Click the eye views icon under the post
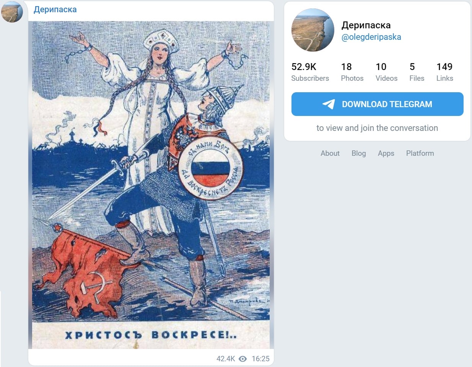472x367 pixels. pos(243,359)
